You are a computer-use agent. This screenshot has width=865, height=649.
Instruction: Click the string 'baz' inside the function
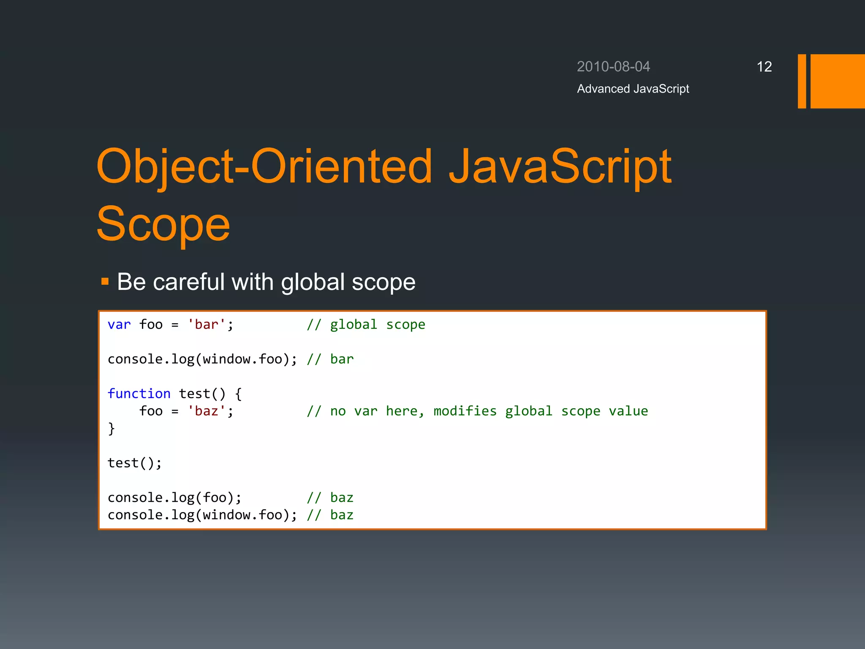207,411
